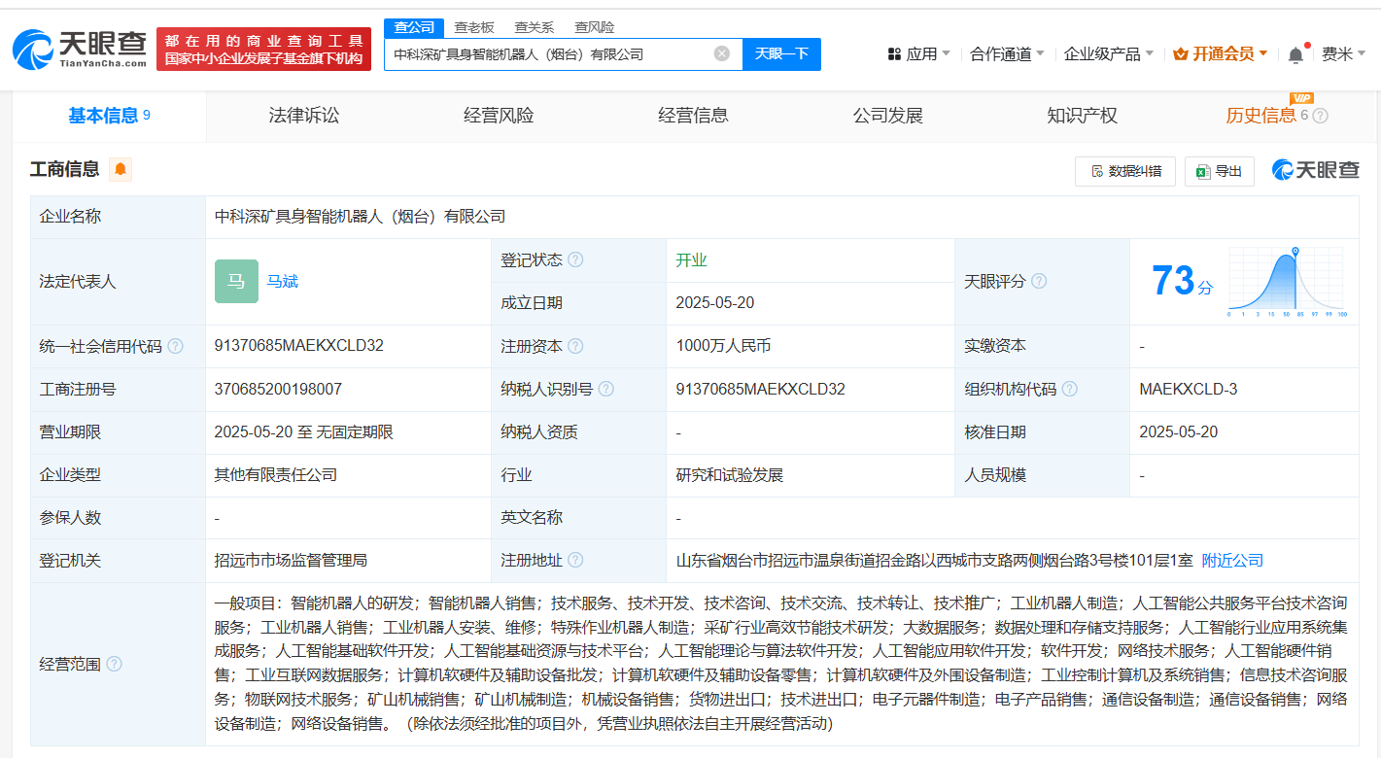The image size is (1381, 758).
Task: Open the notification bell at top right
Action: click(x=1295, y=53)
